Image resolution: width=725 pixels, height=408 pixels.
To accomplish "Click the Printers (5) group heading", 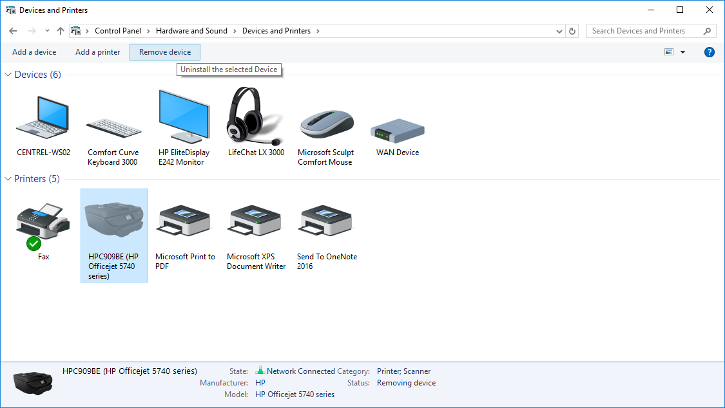I will tap(37, 179).
